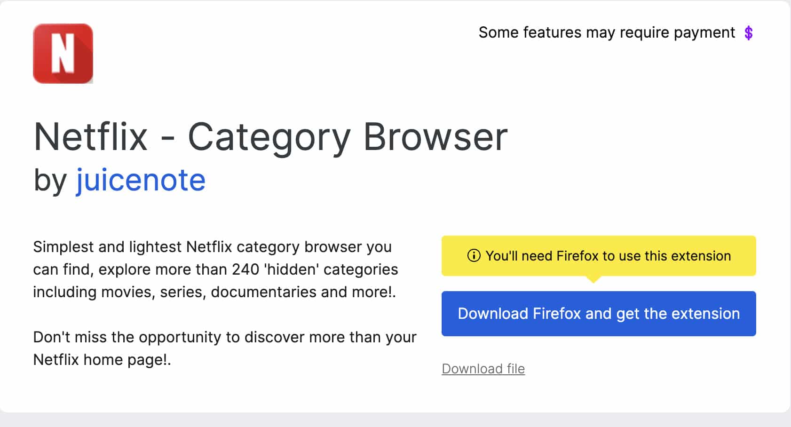This screenshot has width=791, height=427.
Task: Click "Some features may require payment" label
Action: coord(606,32)
